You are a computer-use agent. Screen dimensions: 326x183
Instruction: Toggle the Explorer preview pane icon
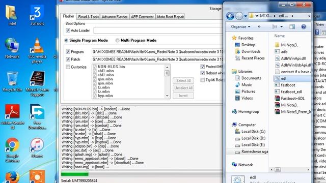292,26
